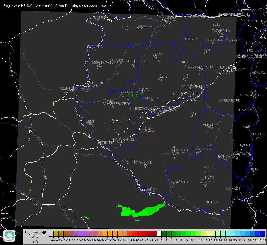The width and height of the screenshot is (267, 245).
Task: Click the SZENTGOTTHARD town label
Action: pyautogui.click(x=74, y=88)
